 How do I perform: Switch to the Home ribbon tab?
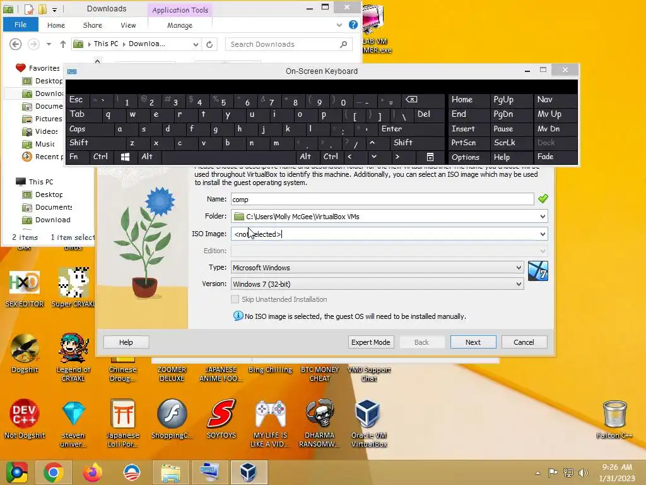coord(56,25)
